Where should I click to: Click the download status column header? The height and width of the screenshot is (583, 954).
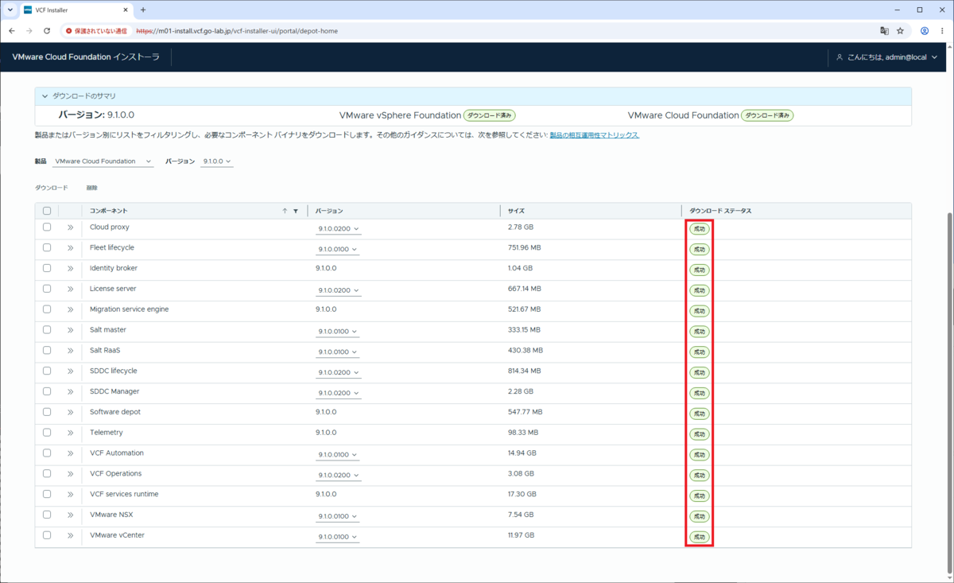point(720,211)
